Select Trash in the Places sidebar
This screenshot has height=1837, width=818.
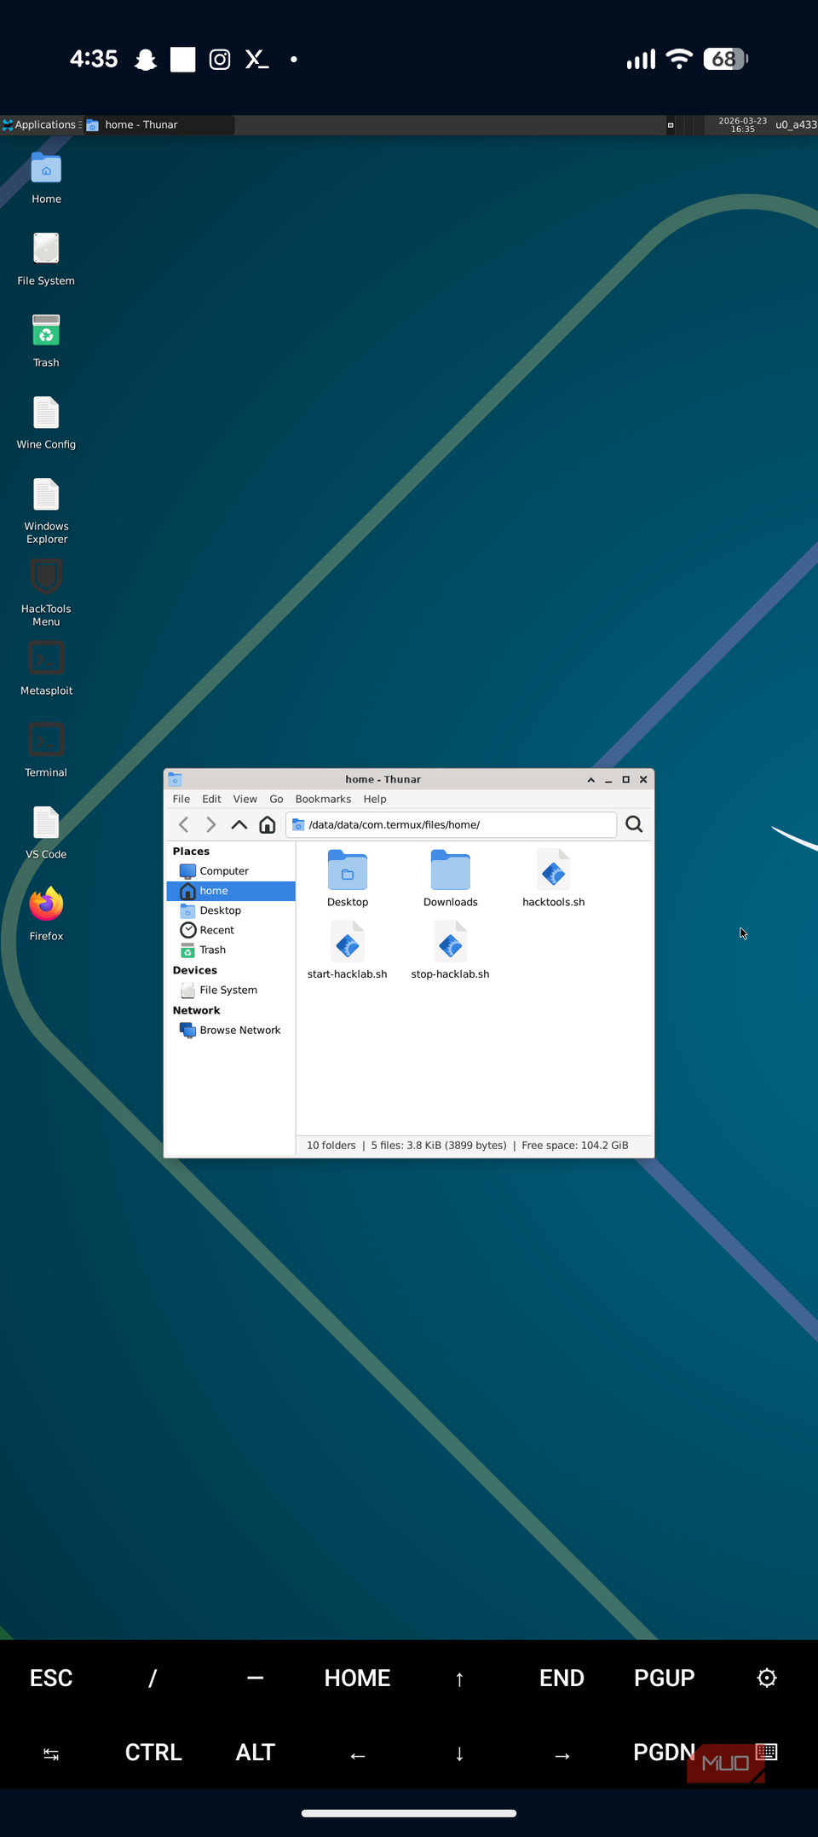[231, 950]
